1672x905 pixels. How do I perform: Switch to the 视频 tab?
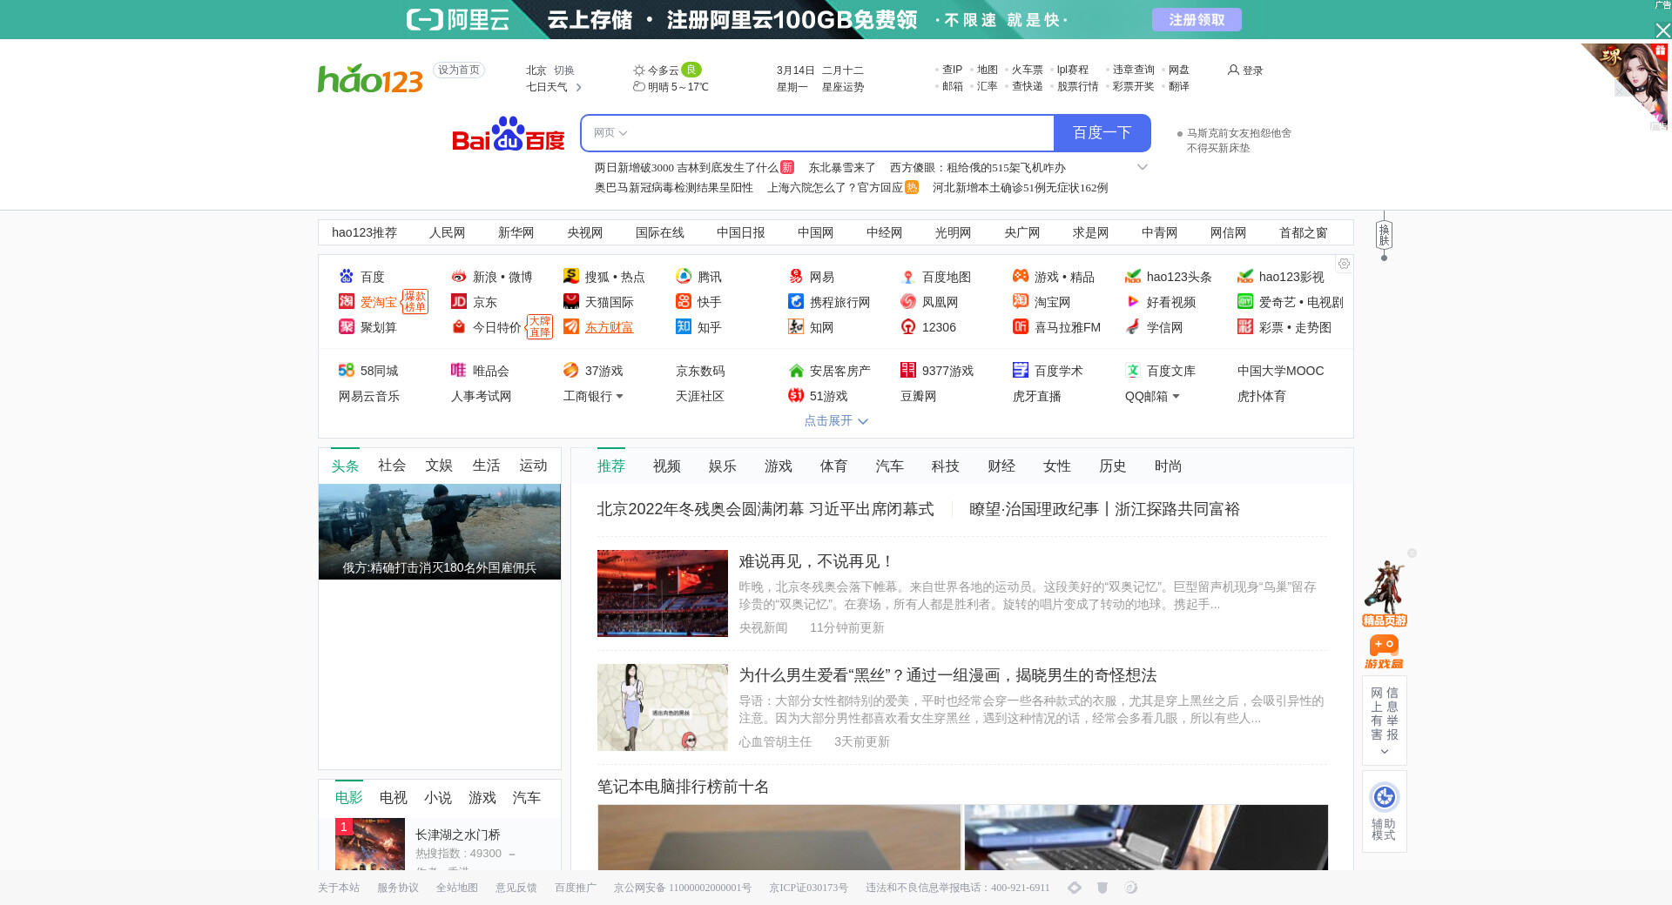[666, 466]
